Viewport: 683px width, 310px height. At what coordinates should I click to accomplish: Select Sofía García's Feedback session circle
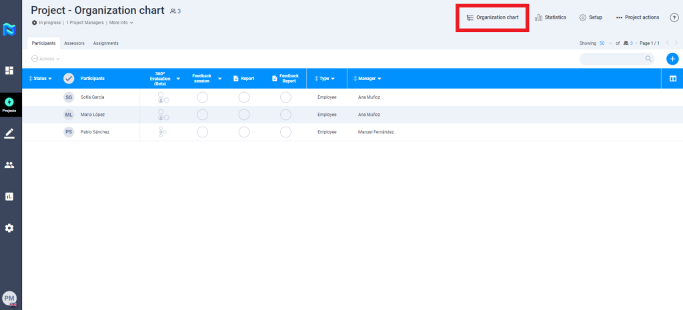(x=202, y=97)
